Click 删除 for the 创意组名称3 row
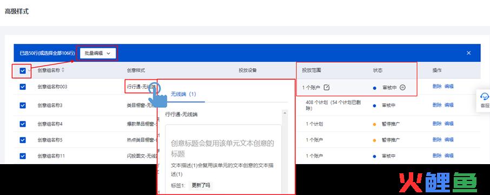Viewport: 490px width, 195px height. [437, 105]
